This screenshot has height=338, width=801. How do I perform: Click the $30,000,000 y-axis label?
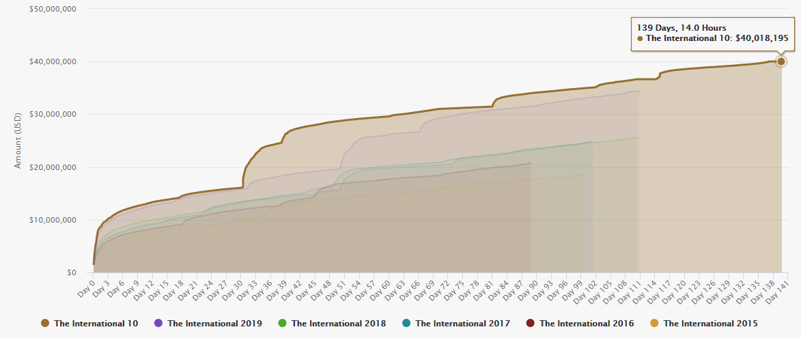53,114
